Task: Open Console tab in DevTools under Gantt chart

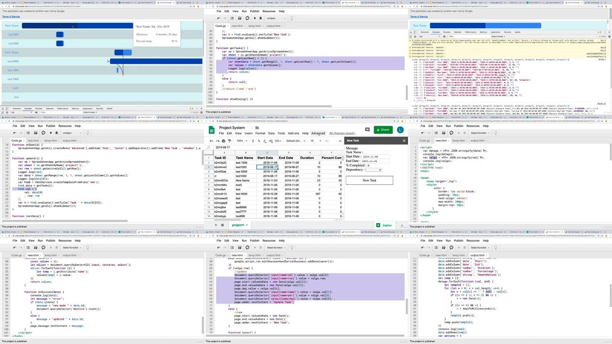Action: pos(28,109)
